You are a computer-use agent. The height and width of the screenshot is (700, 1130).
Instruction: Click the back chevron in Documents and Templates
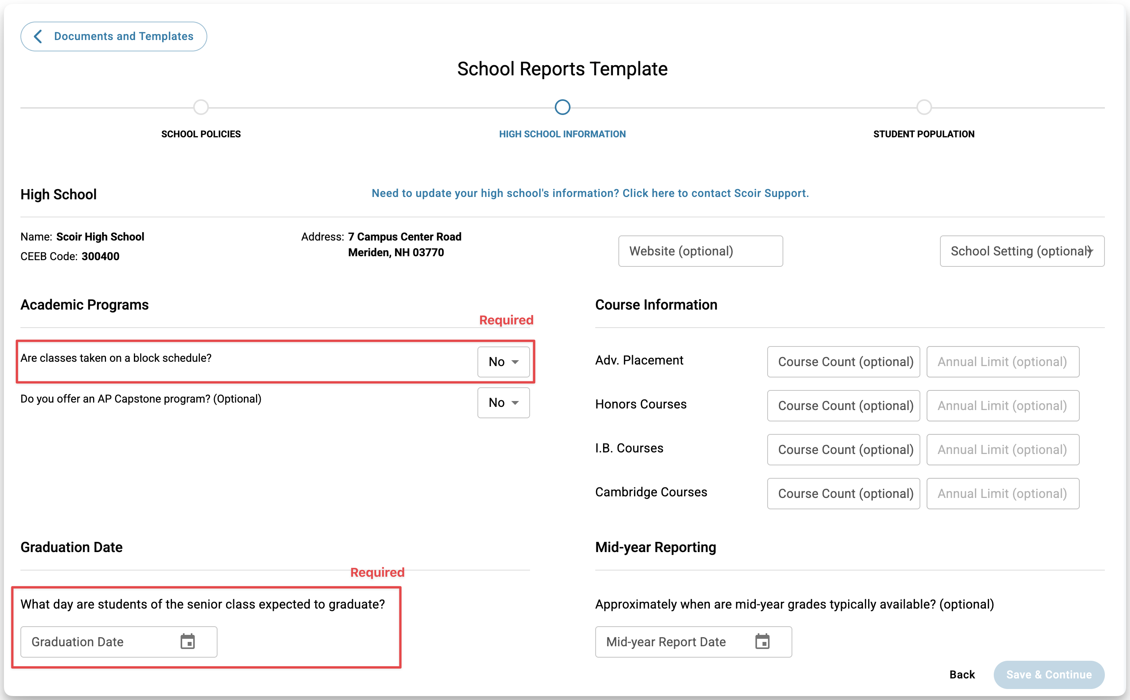[x=38, y=36]
